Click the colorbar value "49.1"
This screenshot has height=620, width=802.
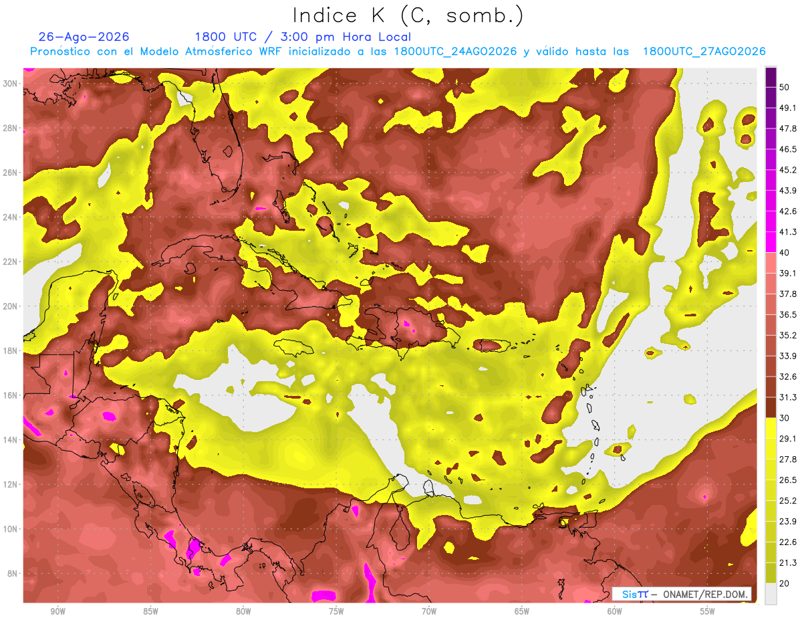pos(788,108)
